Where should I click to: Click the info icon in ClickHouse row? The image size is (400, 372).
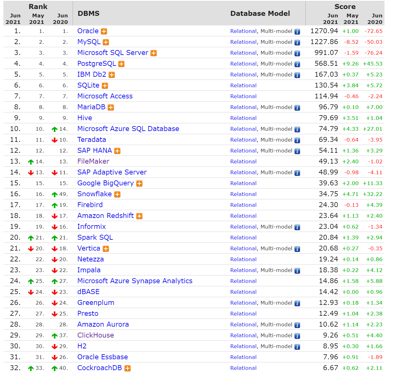297,336
